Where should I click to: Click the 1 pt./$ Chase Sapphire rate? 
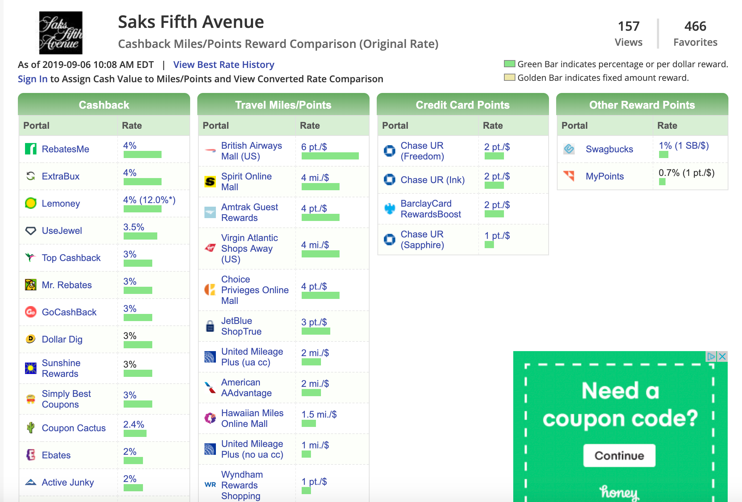pos(497,236)
